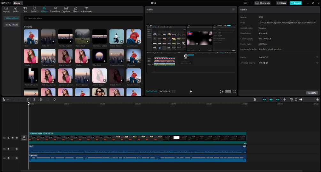Viewport: 321px width, 172px height.
Task: Select the 2-promo.mp4 video clip
Action: pos(137,138)
